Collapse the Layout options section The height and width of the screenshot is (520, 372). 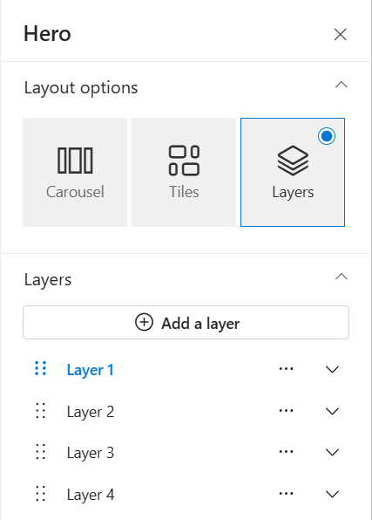click(342, 85)
